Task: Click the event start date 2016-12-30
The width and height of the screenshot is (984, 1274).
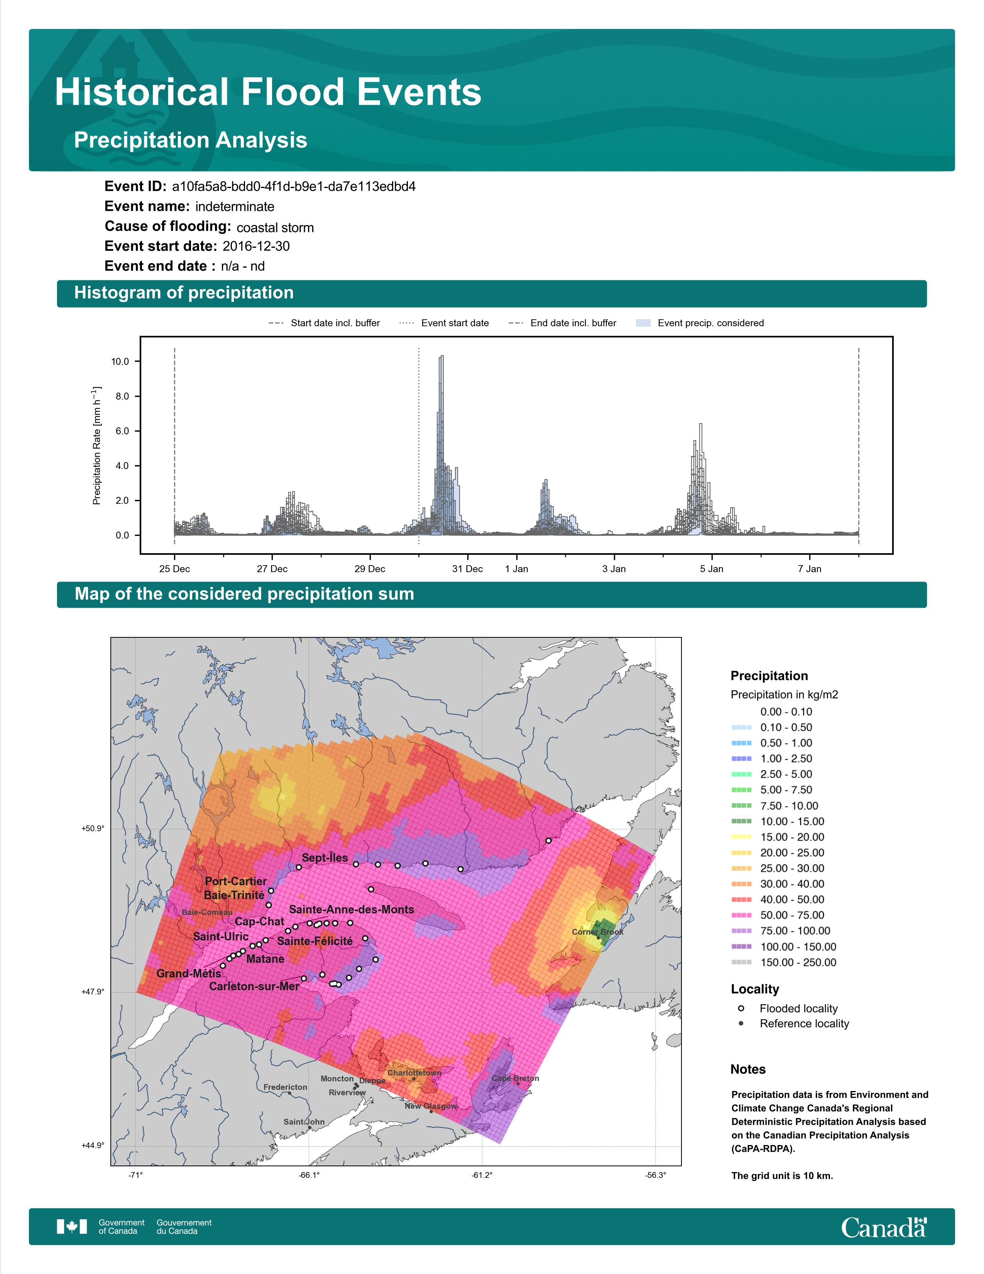Action: (256, 246)
